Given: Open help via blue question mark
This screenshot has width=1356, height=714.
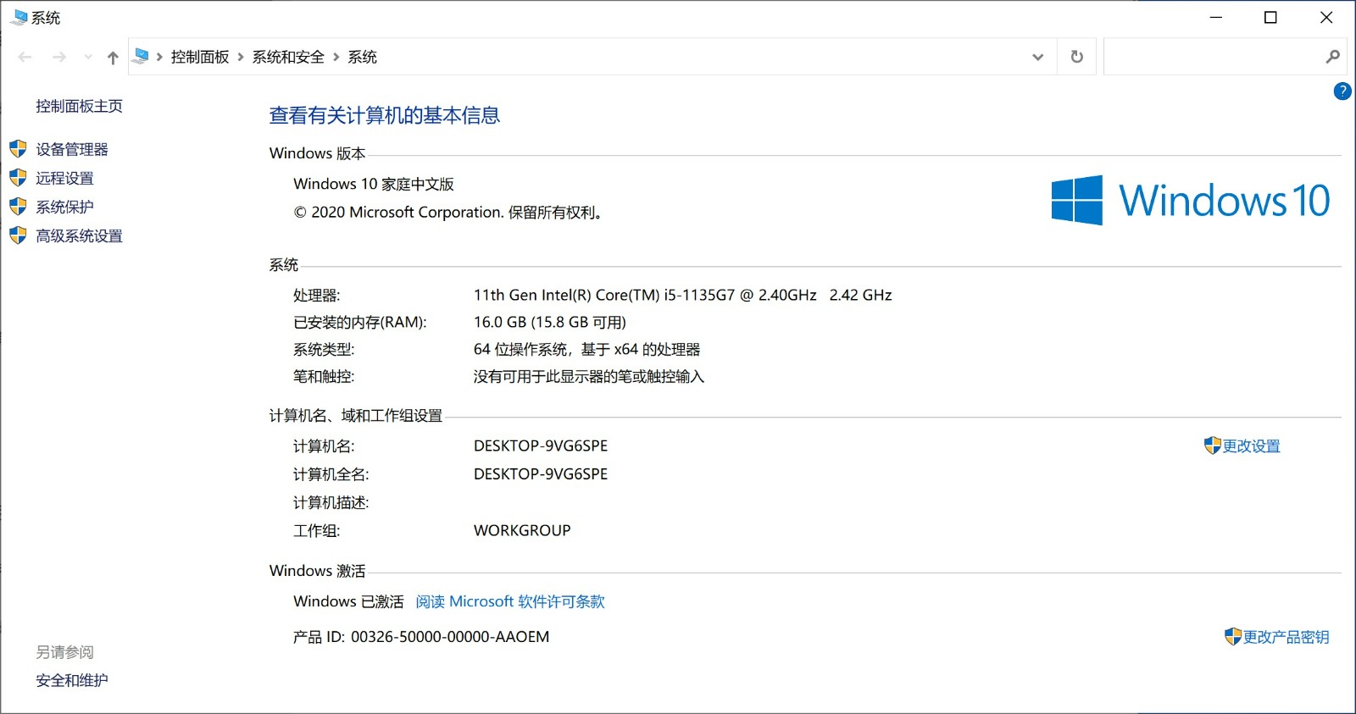Looking at the screenshot, I should click(x=1342, y=91).
